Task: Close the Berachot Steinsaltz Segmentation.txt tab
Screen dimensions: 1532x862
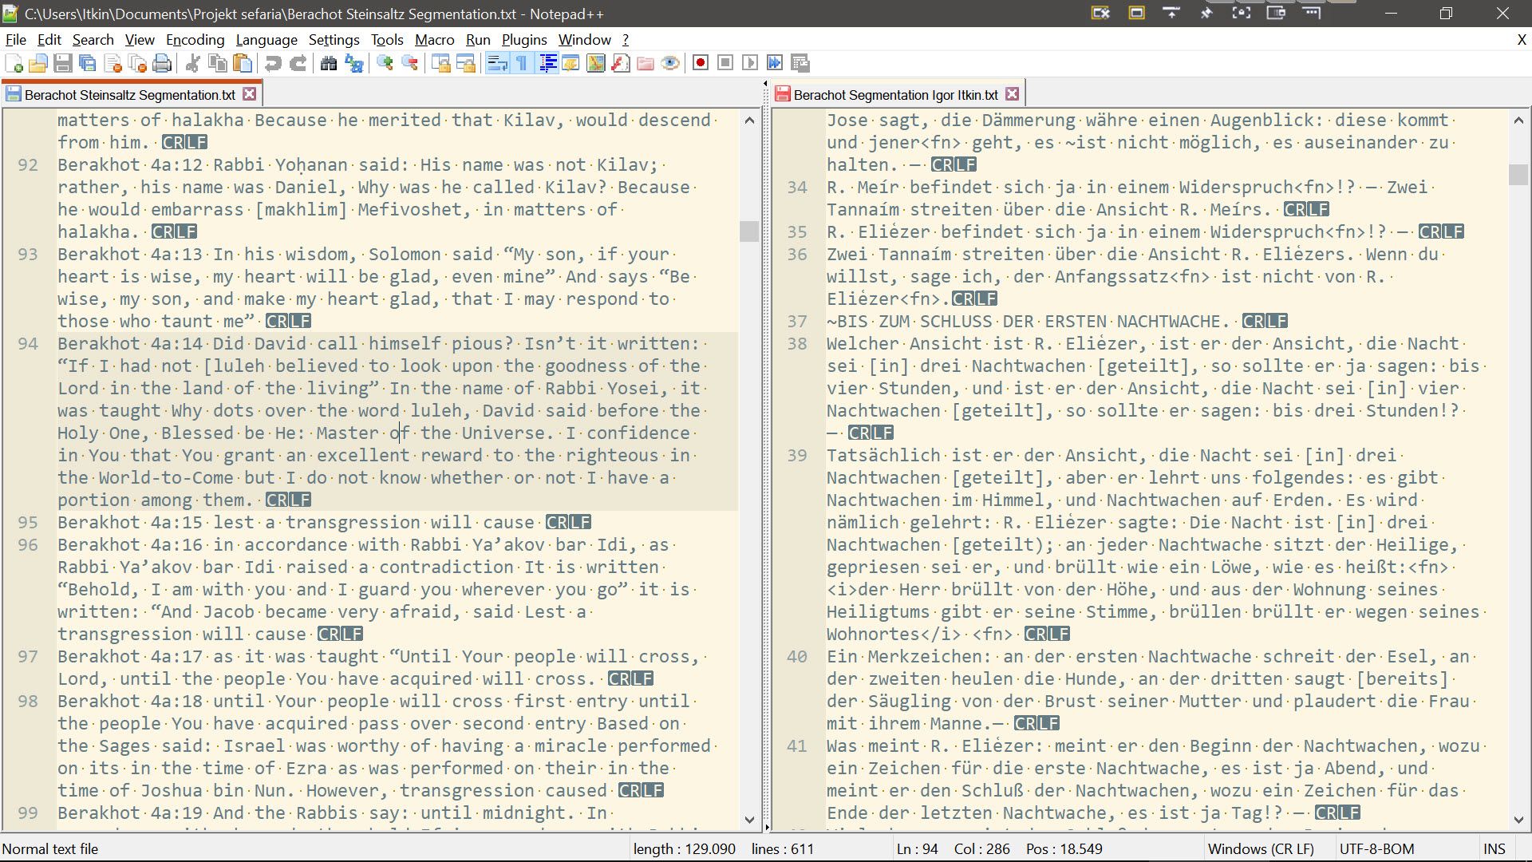Action: (250, 94)
